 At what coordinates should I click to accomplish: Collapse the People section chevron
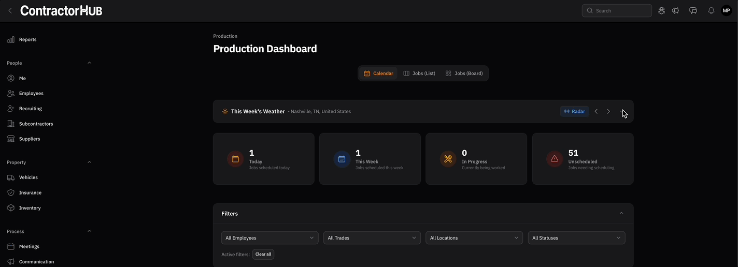[89, 63]
